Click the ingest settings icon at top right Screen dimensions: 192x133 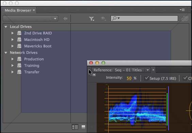(185, 19)
